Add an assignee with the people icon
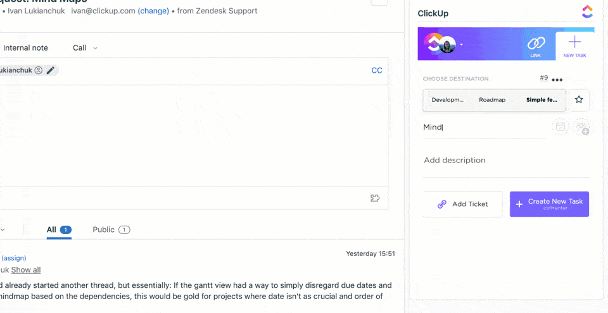Screen dimensions: 608x313 581,127
